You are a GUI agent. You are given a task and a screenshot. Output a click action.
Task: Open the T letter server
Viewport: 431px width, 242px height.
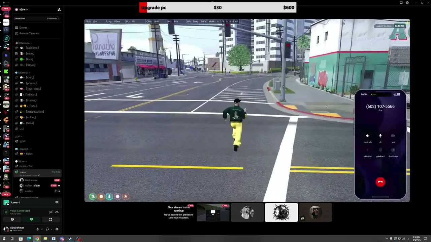(x=6, y=153)
